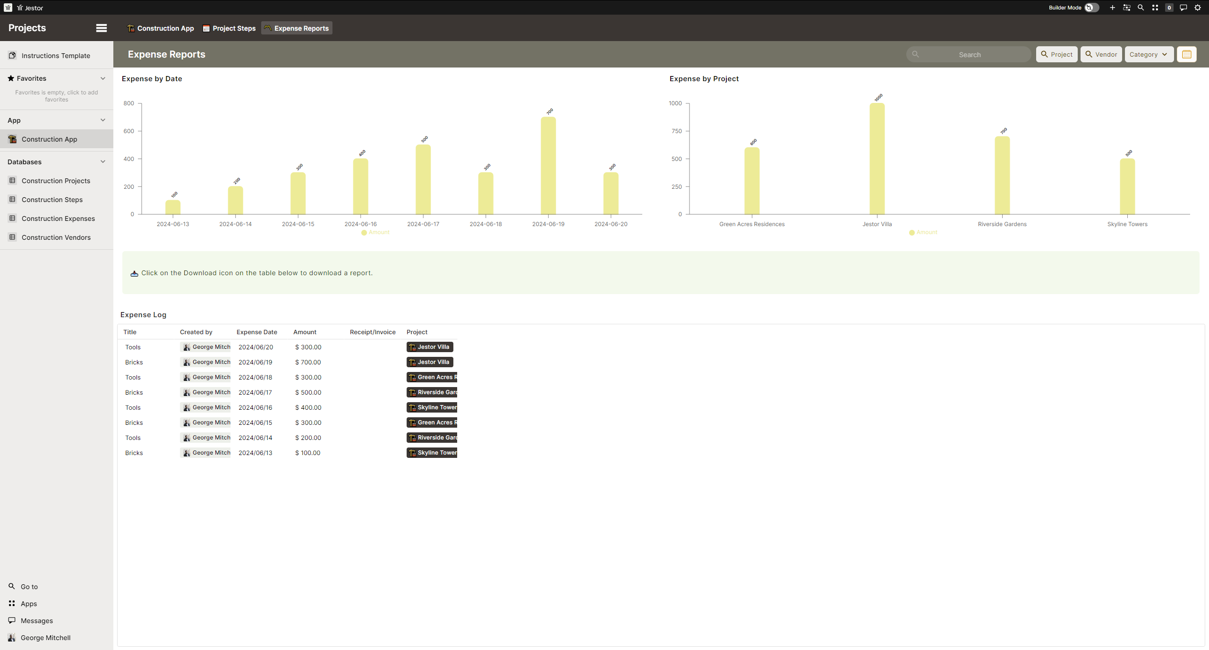This screenshot has width=1209, height=650.
Task: Click the Search input field
Action: click(x=969, y=55)
